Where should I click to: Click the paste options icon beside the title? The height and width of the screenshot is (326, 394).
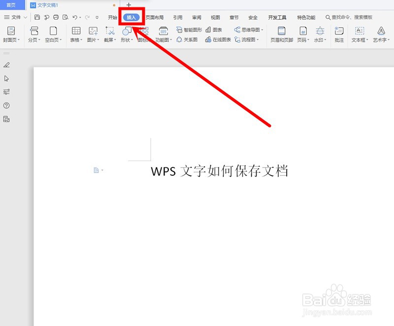pyautogui.click(x=98, y=170)
